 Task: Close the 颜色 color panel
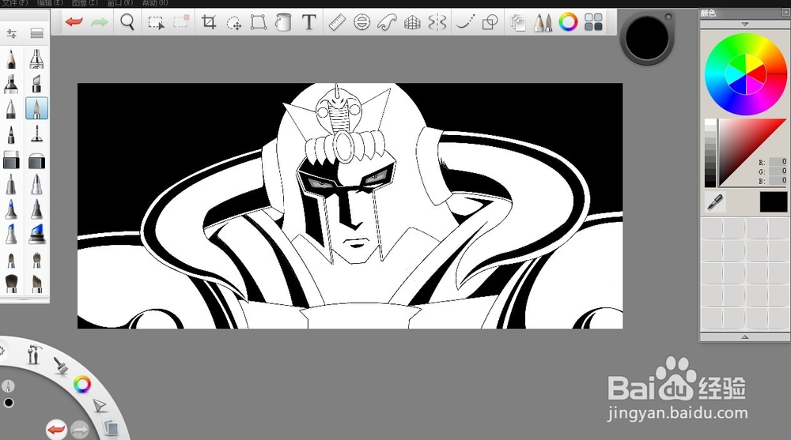point(786,13)
